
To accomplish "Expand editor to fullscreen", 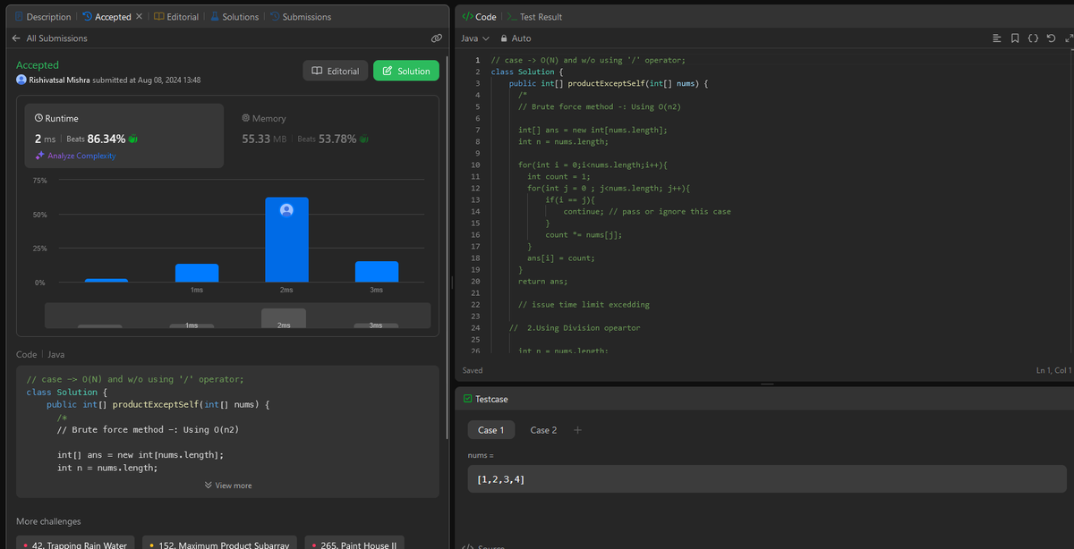I will pos(1068,38).
